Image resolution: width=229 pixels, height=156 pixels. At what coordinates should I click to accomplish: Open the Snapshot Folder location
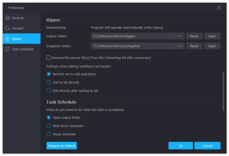[212, 46]
